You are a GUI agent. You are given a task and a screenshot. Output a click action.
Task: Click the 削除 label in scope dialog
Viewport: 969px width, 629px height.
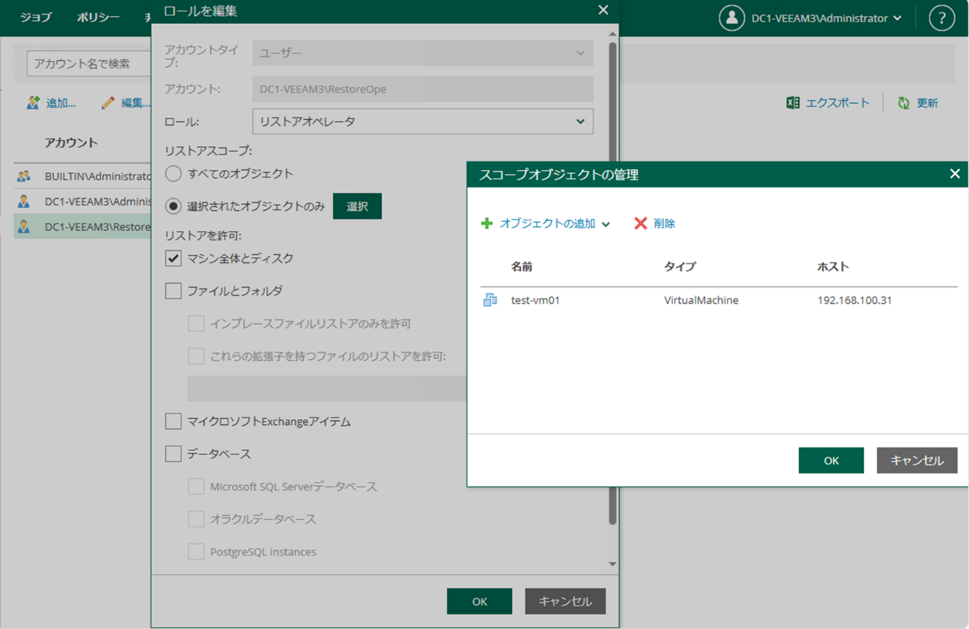pyautogui.click(x=664, y=223)
